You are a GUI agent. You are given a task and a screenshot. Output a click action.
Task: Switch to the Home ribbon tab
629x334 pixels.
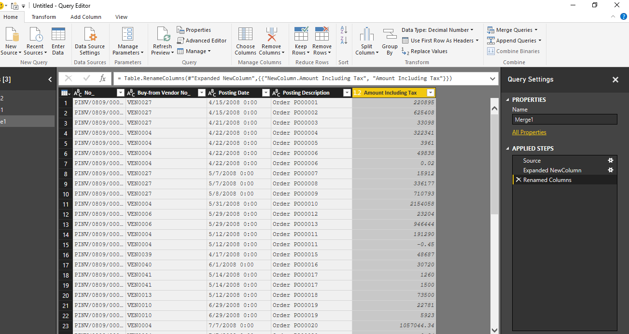[11, 17]
